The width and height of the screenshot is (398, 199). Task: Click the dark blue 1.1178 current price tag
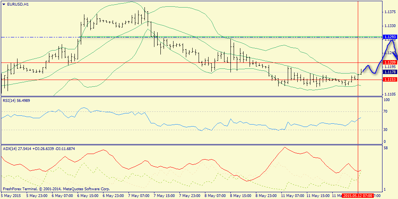(389, 72)
